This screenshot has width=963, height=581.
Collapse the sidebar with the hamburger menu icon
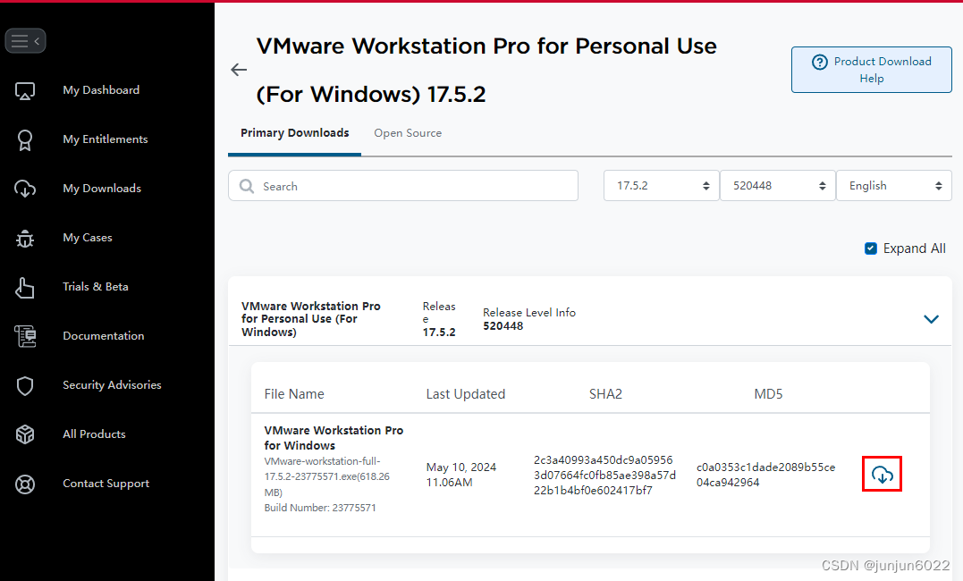click(25, 41)
